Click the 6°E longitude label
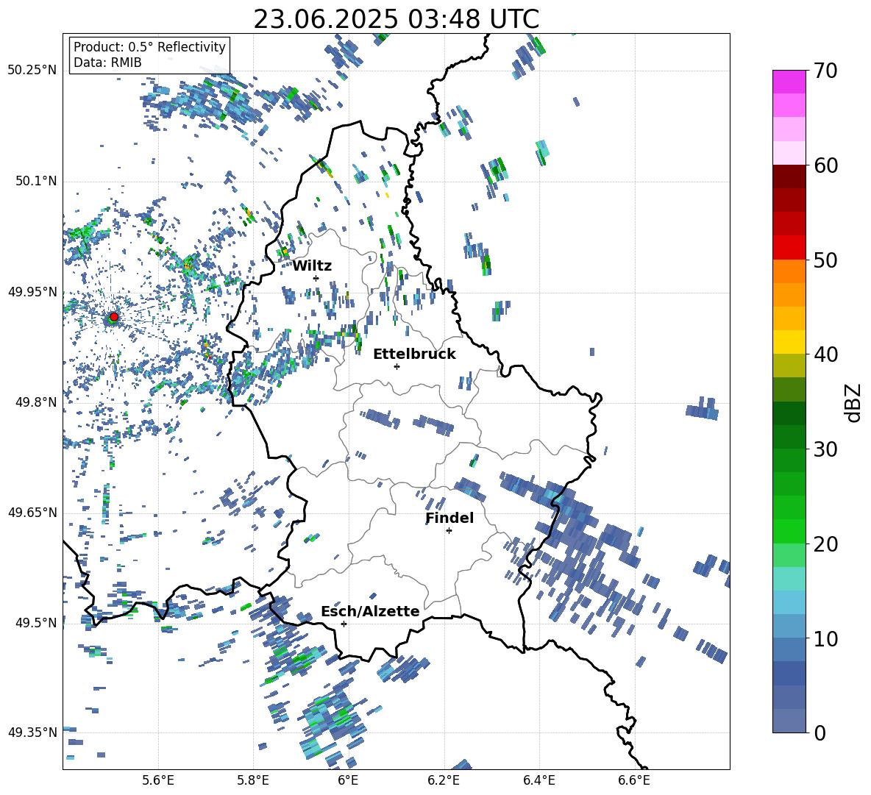 pyautogui.click(x=348, y=780)
